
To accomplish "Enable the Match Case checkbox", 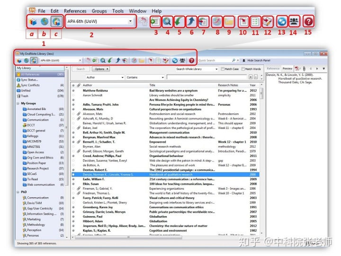I will pos(223,69).
